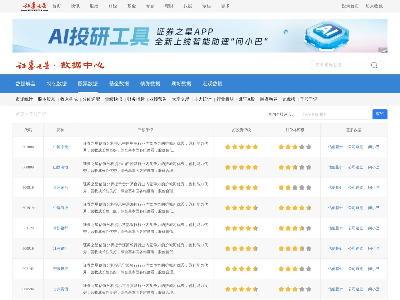Open the 期货数据 tab
The image size is (400, 300).
(181, 84)
